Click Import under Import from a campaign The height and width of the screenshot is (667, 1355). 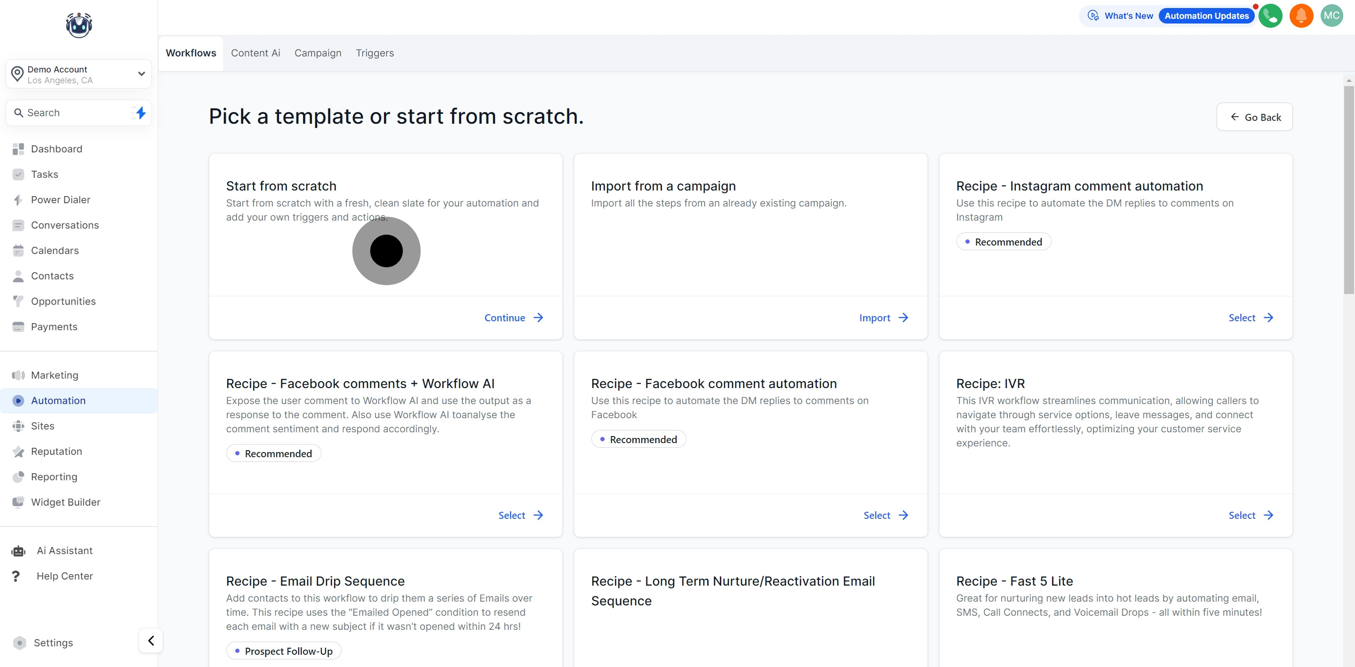[883, 317]
